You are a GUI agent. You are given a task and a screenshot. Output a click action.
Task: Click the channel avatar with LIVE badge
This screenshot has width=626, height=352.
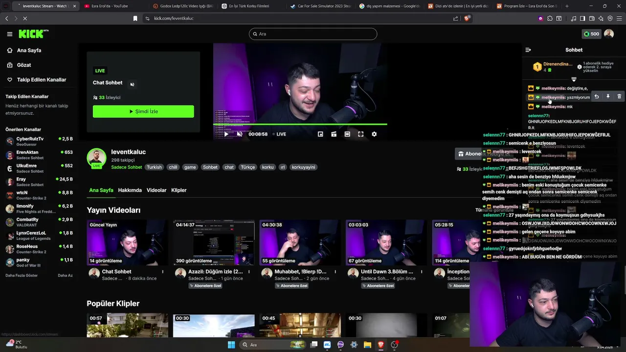tap(96, 158)
